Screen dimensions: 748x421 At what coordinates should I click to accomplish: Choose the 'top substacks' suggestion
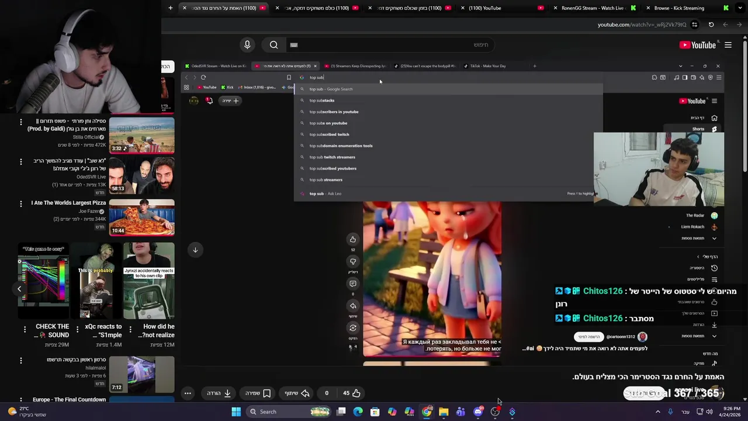448,101
